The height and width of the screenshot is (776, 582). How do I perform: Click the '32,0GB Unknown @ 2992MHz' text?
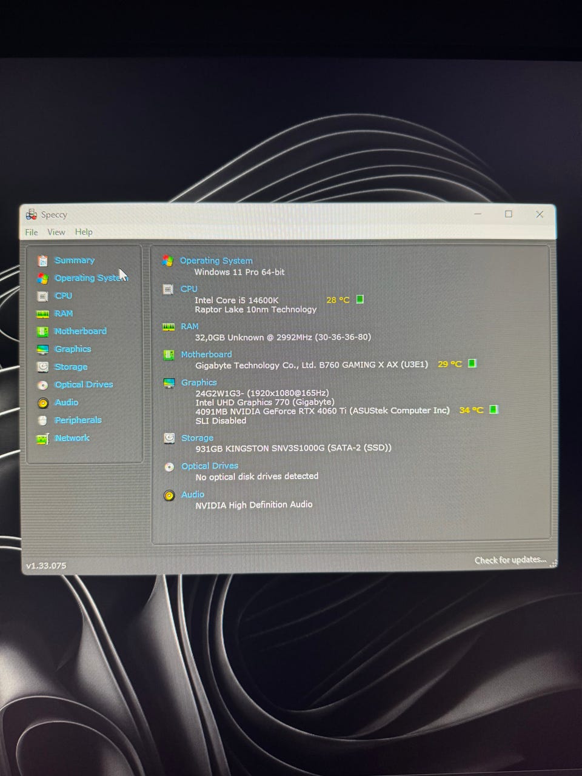(x=253, y=337)
